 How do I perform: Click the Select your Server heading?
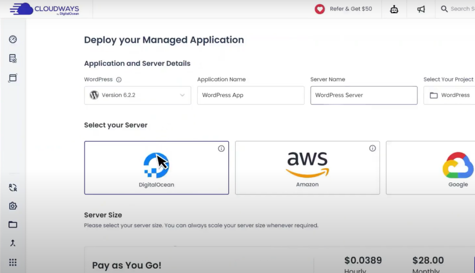pyautogui.click(x=116, y=125)
